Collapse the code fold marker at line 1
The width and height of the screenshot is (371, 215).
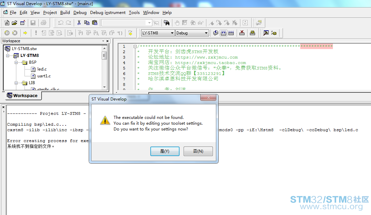coord(135,46)
